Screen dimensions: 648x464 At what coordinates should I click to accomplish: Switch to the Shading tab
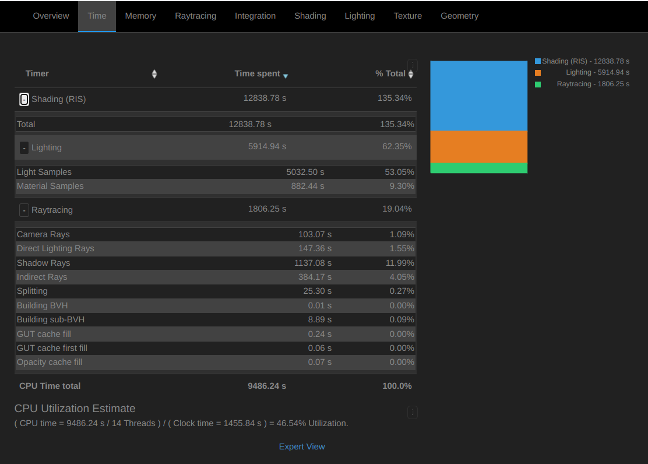click(310, 16)
